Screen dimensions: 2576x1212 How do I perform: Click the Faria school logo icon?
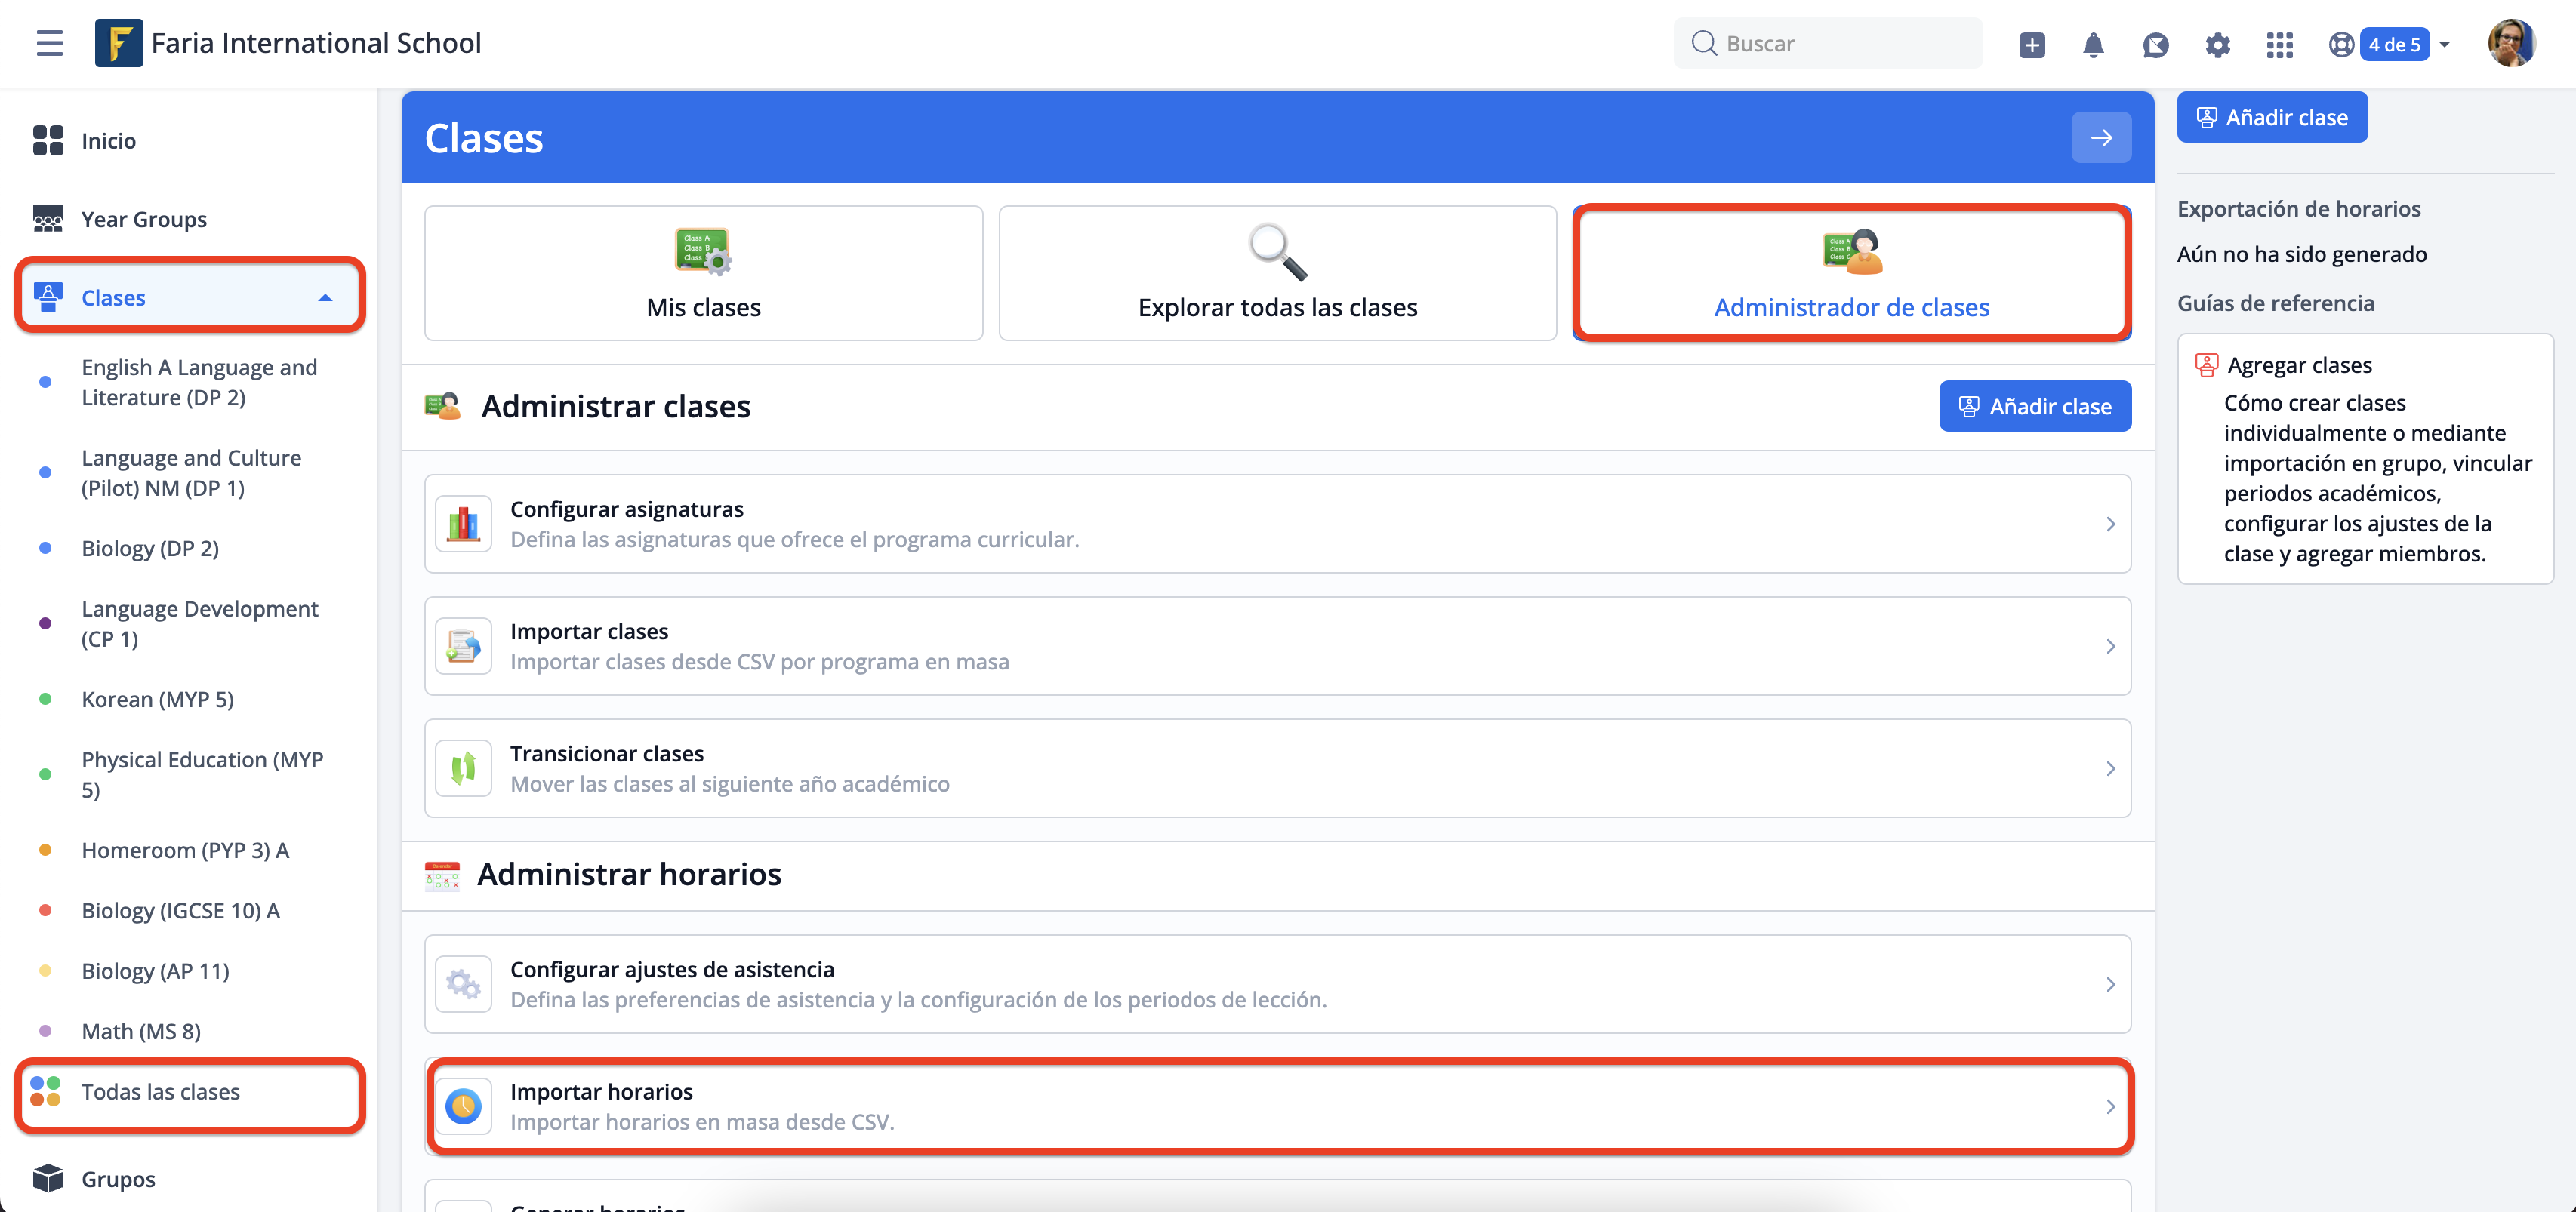click(118, 43)
